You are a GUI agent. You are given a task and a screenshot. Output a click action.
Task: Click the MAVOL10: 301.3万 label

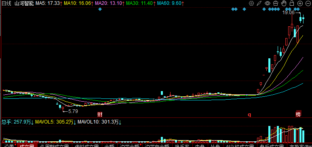pyautogui.click(x=99, y=122)
